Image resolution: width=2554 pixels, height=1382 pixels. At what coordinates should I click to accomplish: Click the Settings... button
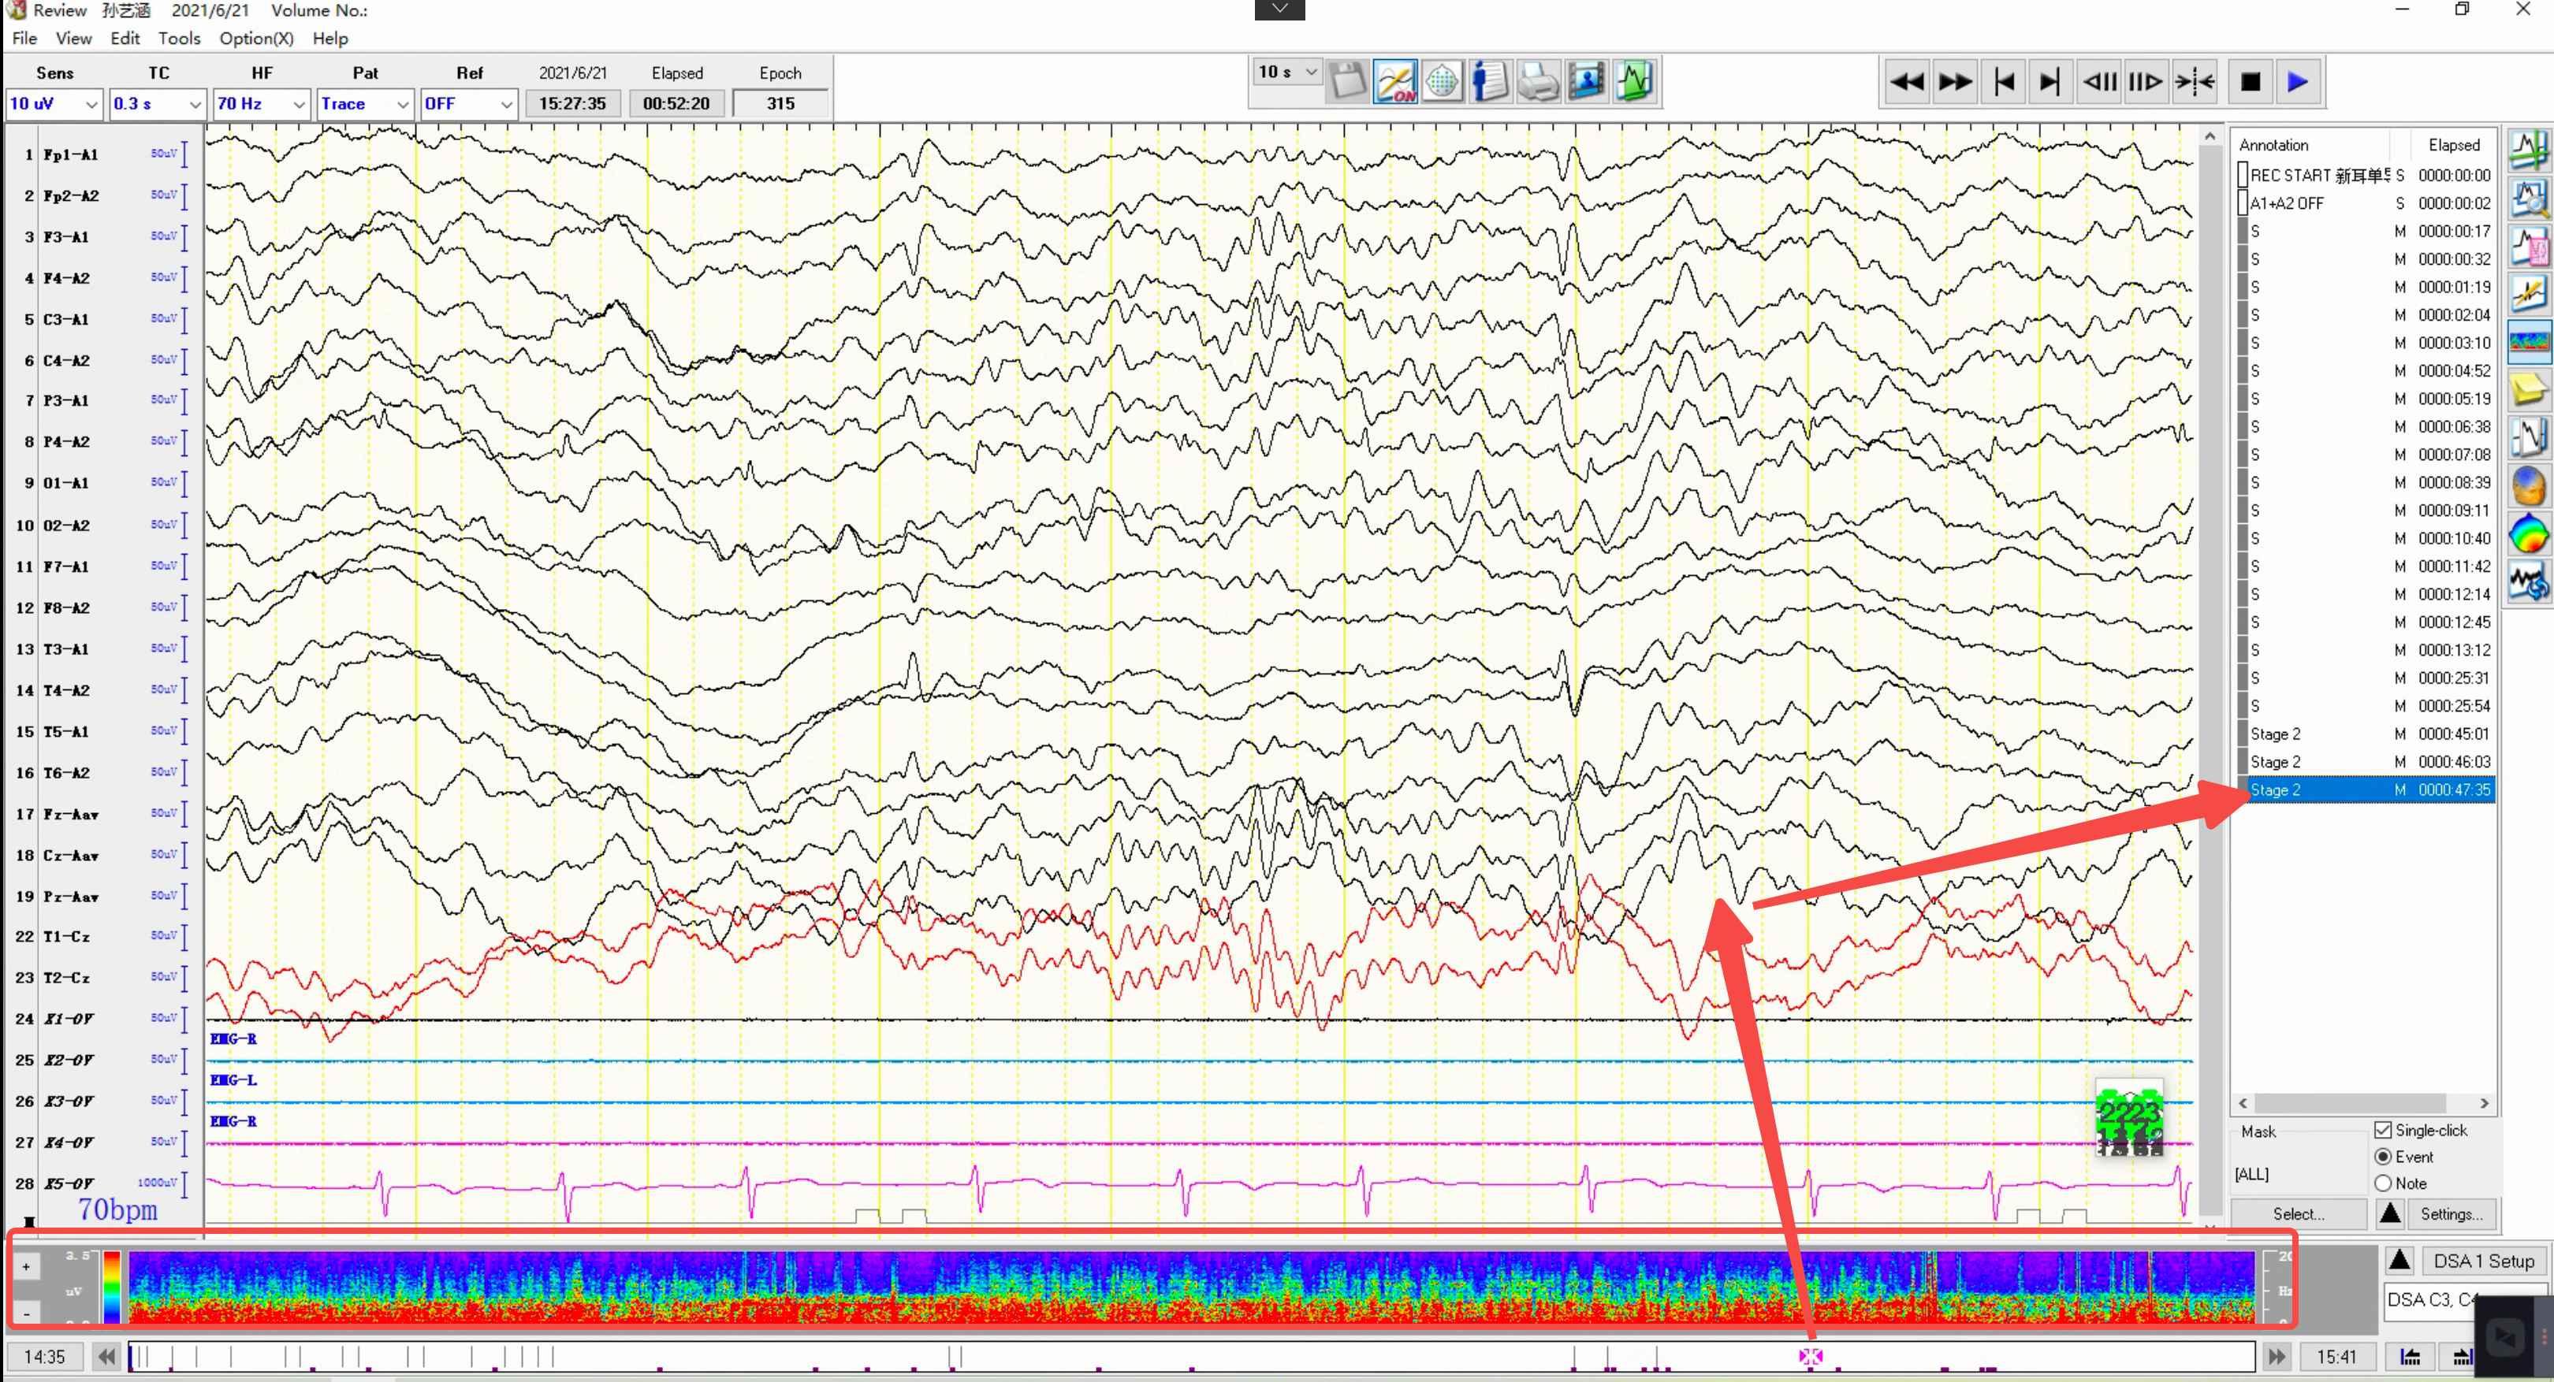[2451, 1215]
